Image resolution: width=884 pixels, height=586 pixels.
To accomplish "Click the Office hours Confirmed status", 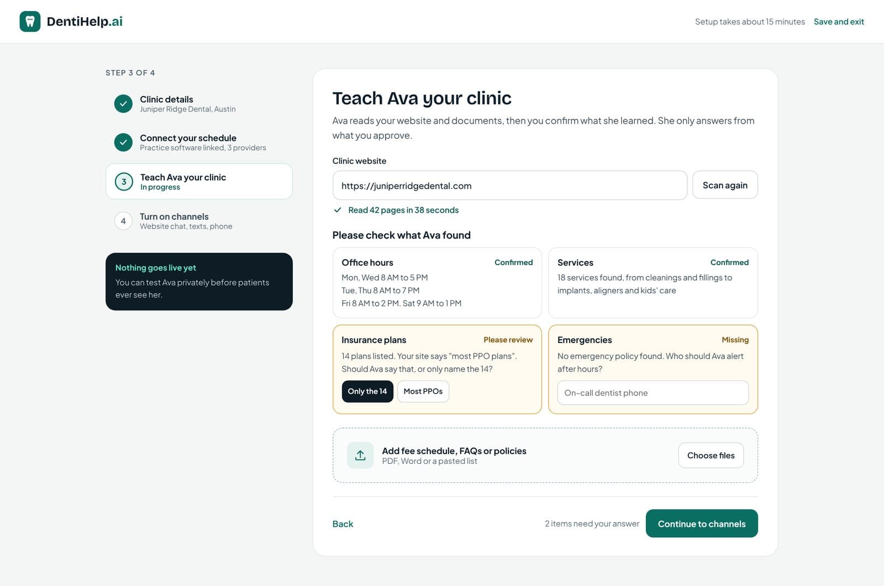I will 513,262.
